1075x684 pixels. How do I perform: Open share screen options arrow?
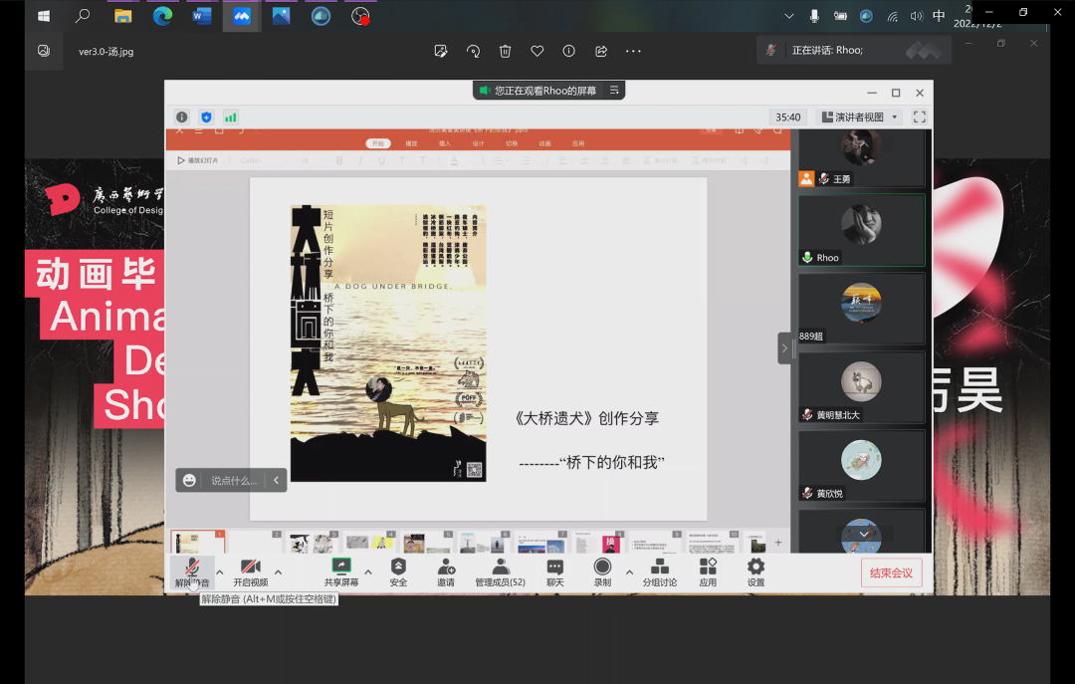pyautogui.click(x=368, y=571)
